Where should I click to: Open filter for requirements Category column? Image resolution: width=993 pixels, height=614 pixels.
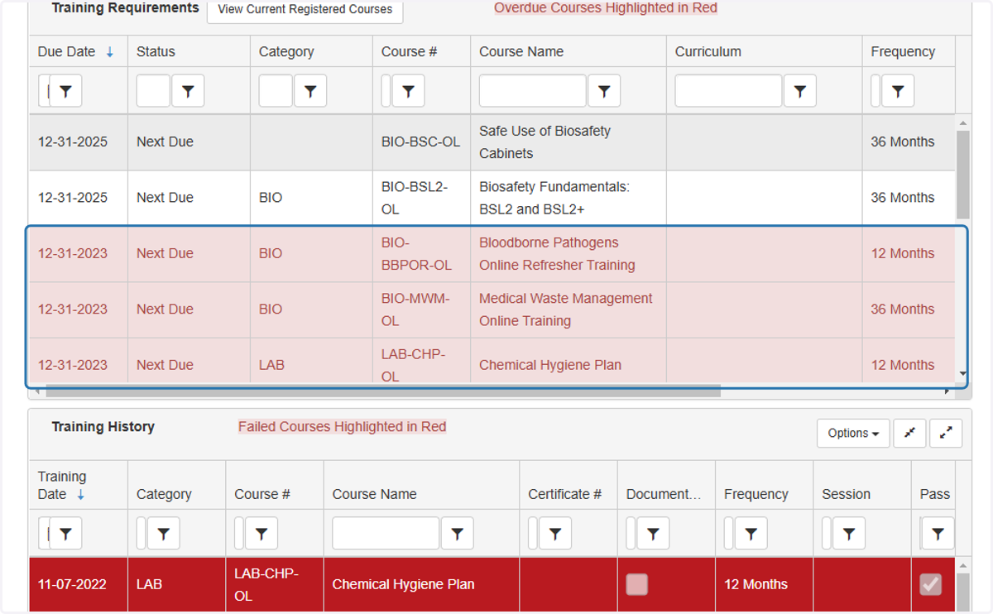310,91
